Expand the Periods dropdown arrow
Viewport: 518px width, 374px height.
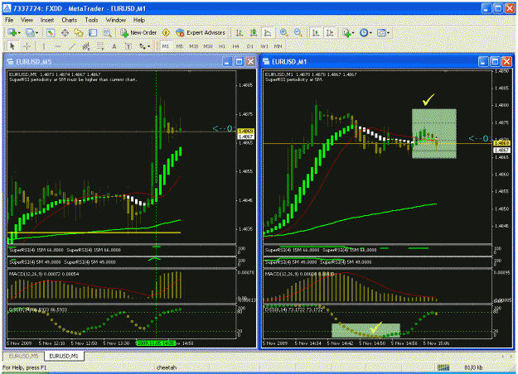(x=370, y=32)
